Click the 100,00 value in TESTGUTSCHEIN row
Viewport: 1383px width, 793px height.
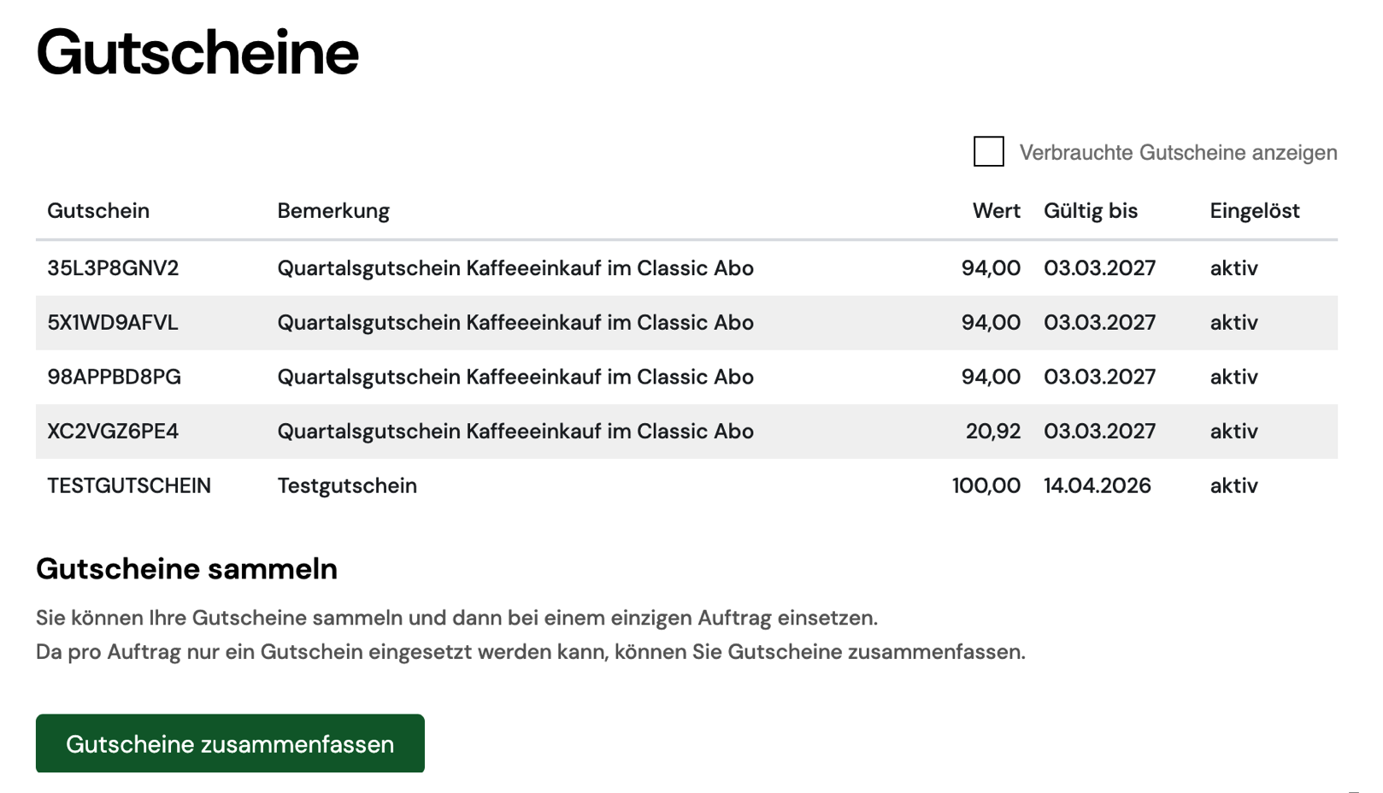point(986,486)
